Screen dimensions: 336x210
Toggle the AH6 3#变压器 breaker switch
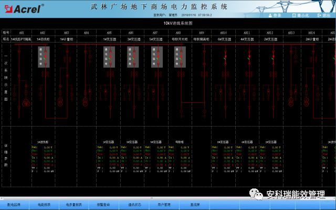point(133,57)
